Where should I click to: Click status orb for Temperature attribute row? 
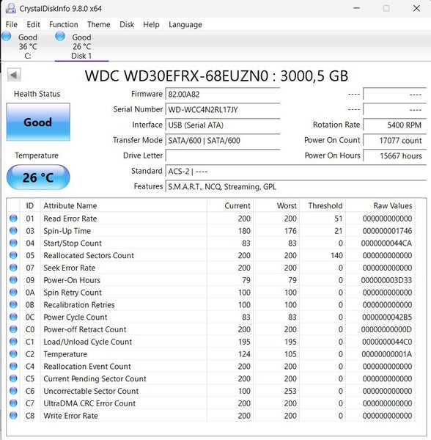coord(13,354)
